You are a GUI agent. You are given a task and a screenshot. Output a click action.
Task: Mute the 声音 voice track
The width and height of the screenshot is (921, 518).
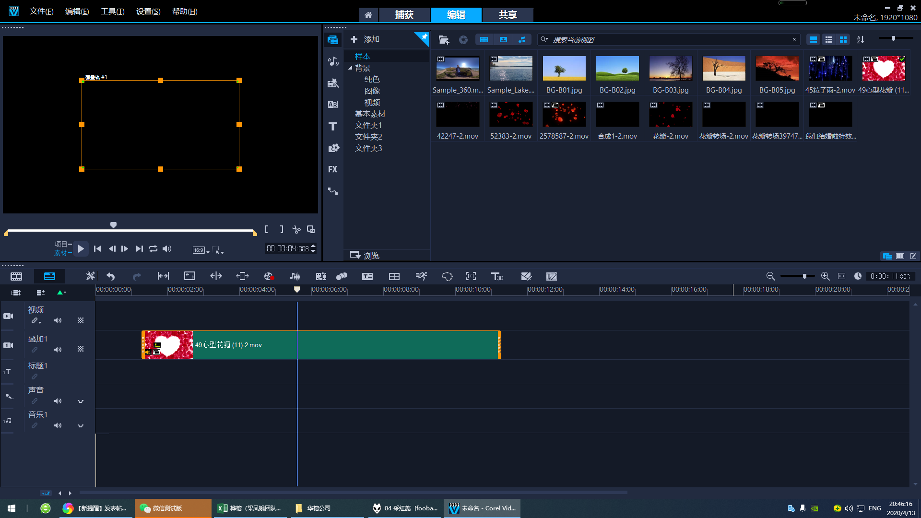58,401
